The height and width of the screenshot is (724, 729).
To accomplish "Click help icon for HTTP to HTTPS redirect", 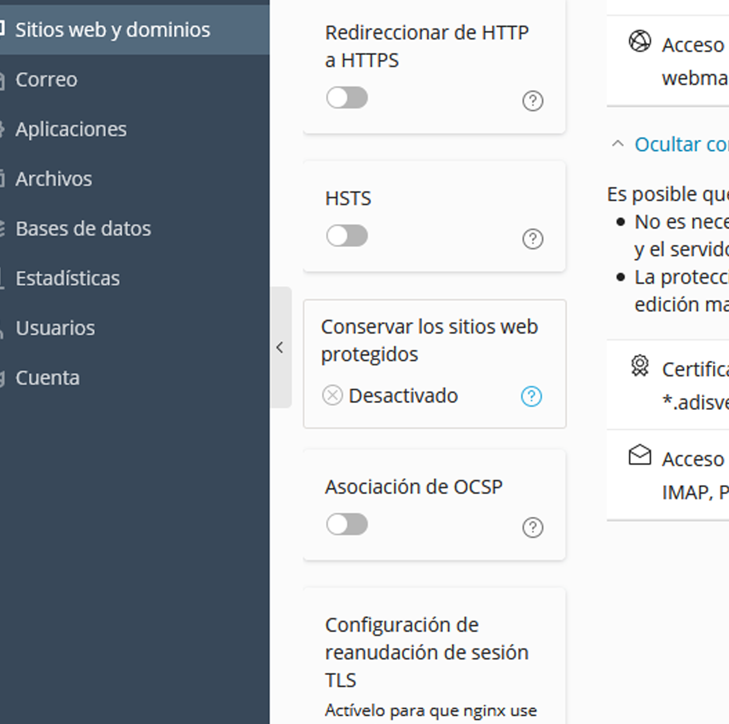I will coord(533,101).
